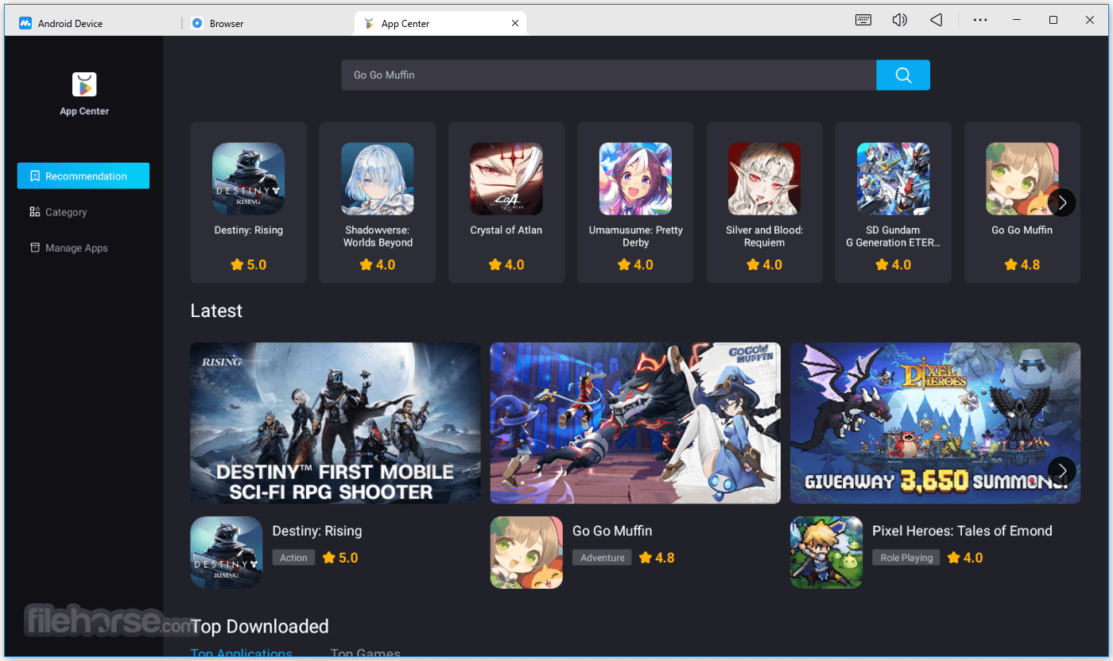This screenshot has height=661, width=1113.
Task: Open the Destiny first mobile shooter banner
Action: [x=335, y=423]
